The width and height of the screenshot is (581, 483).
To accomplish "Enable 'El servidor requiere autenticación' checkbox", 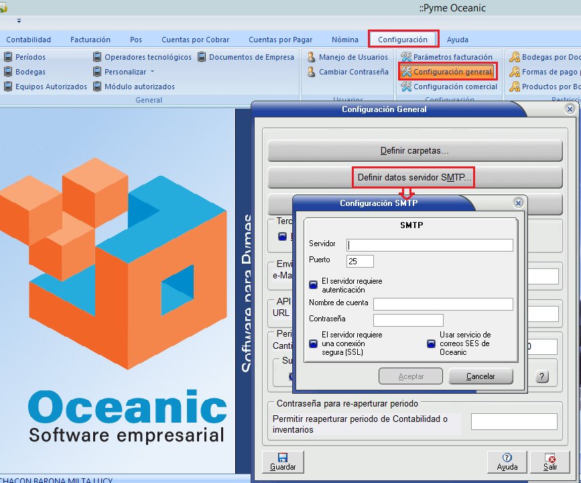I will 313,284.
